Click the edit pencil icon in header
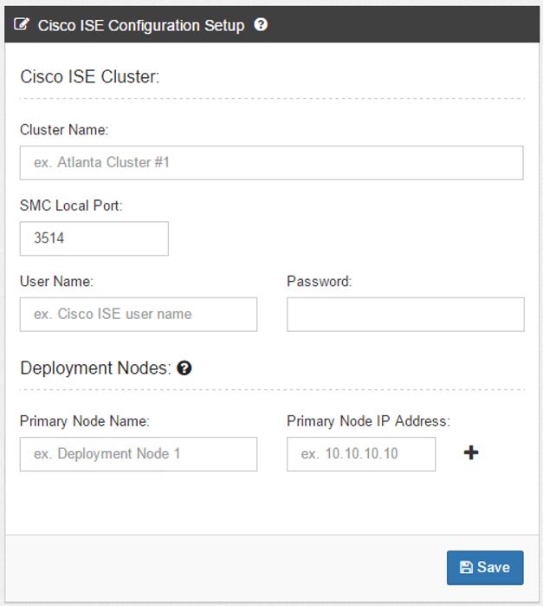The height and width of the screenshot is (606, 543). pyautogui.click(x=22, y=24)
